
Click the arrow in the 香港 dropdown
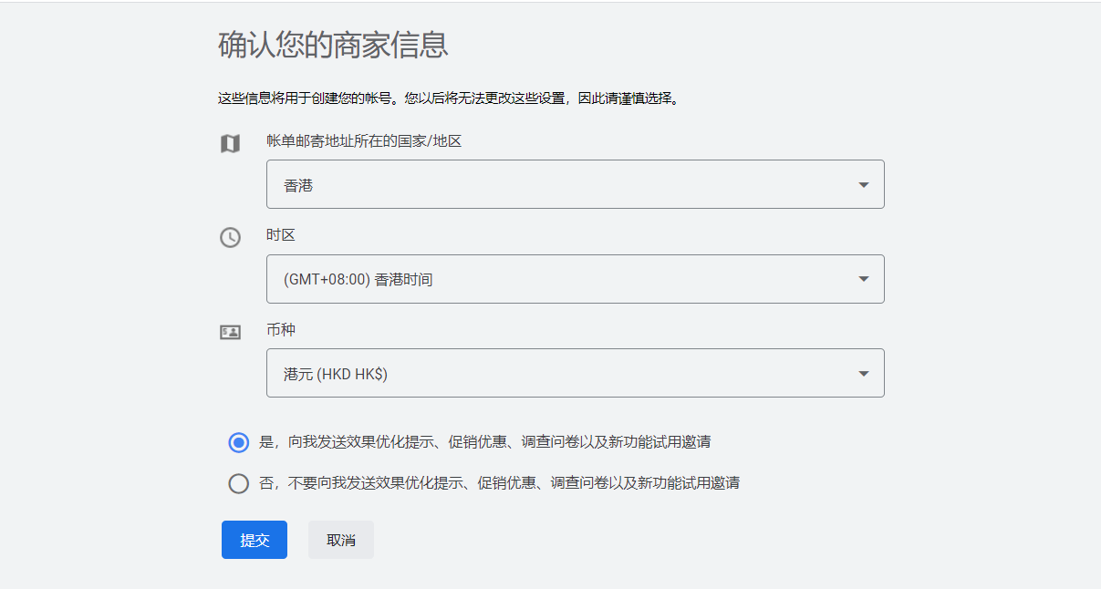(x=864, y=185)
